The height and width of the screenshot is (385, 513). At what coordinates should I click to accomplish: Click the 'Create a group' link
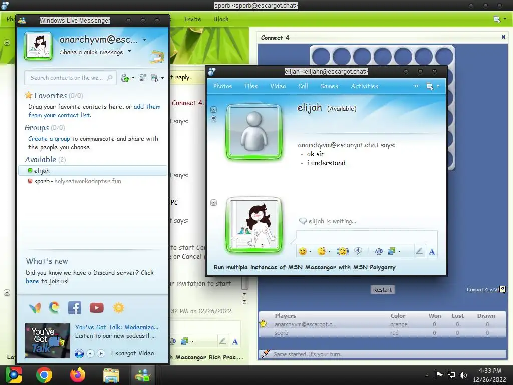pyautogui.click(x=49, y=139)
